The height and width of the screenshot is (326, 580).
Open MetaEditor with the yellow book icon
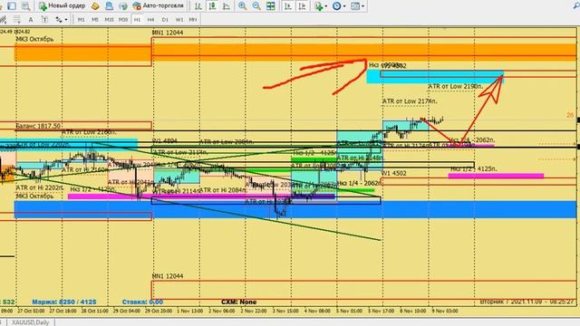click(x=95, y=6)
